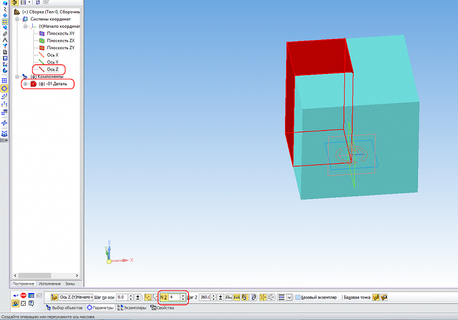This screenshot has width=458, height=320.
Task: Click the fit view icon beside help
Action: click(x=23, y=303)
